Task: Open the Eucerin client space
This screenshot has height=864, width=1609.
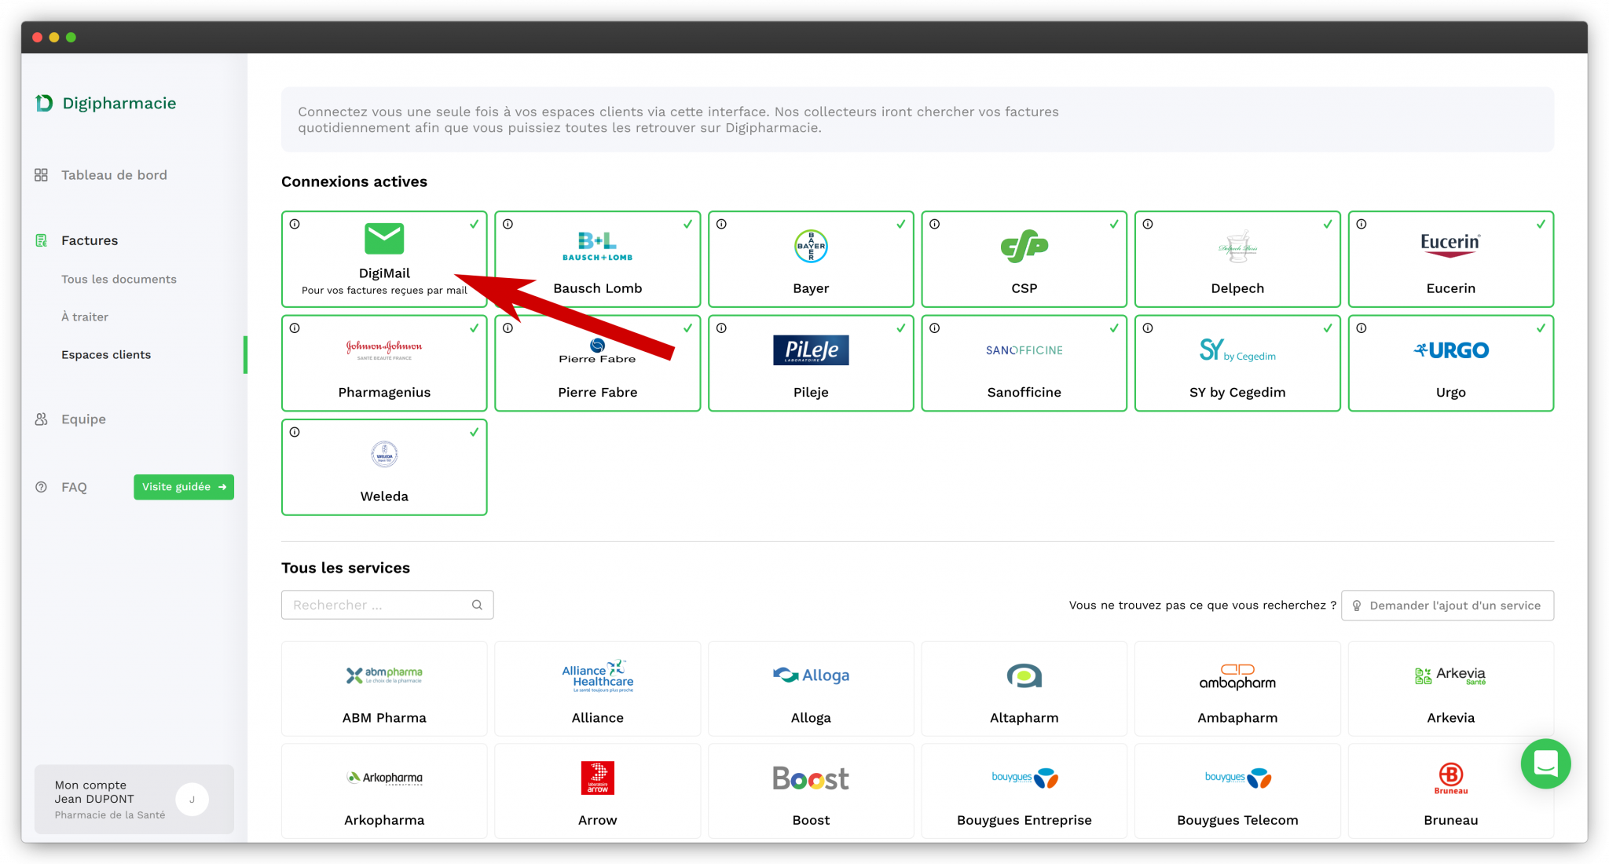Action: click(x=1450, y=259)
